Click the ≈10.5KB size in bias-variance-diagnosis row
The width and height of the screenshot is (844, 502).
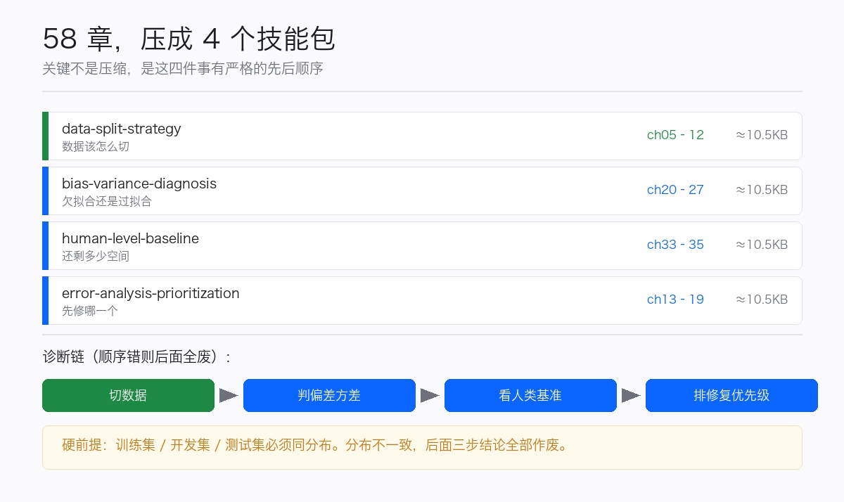pyautogui.click(x=762, y=190)
